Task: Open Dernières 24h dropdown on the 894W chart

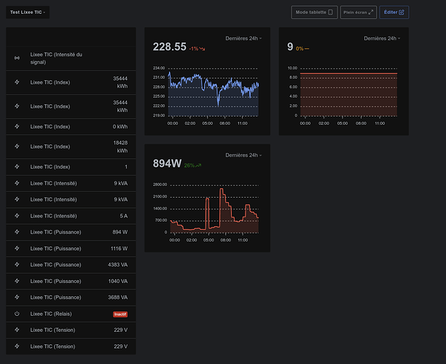Action: click(x=243, y=155)
